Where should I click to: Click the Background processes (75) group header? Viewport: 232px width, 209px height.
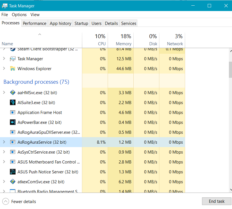coord(36,82)
